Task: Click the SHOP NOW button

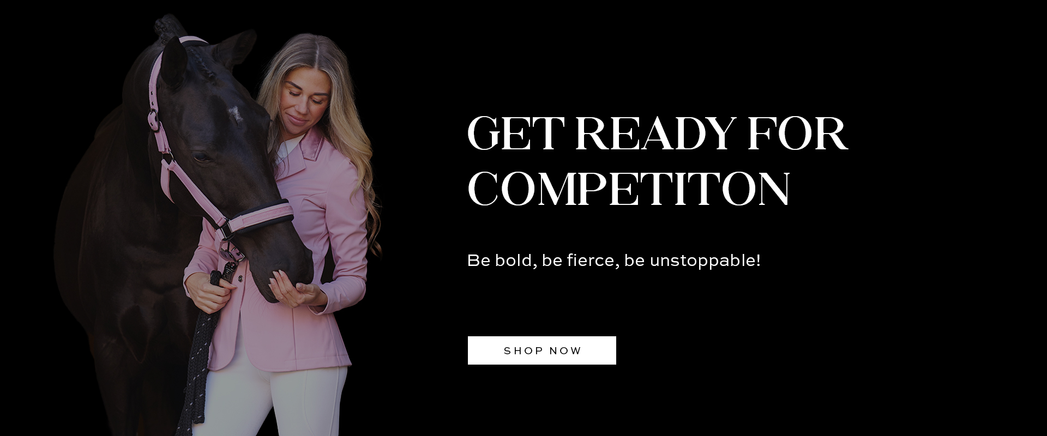Action: click(541, 350)
